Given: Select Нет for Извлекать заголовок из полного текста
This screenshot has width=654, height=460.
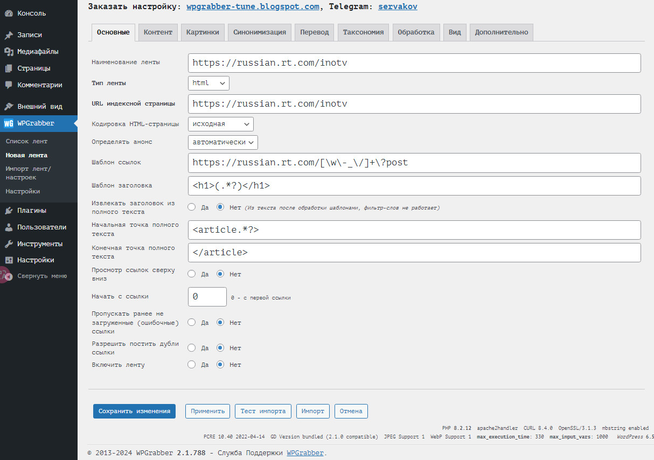Looking at the screenshot, I should pos(220,207).
